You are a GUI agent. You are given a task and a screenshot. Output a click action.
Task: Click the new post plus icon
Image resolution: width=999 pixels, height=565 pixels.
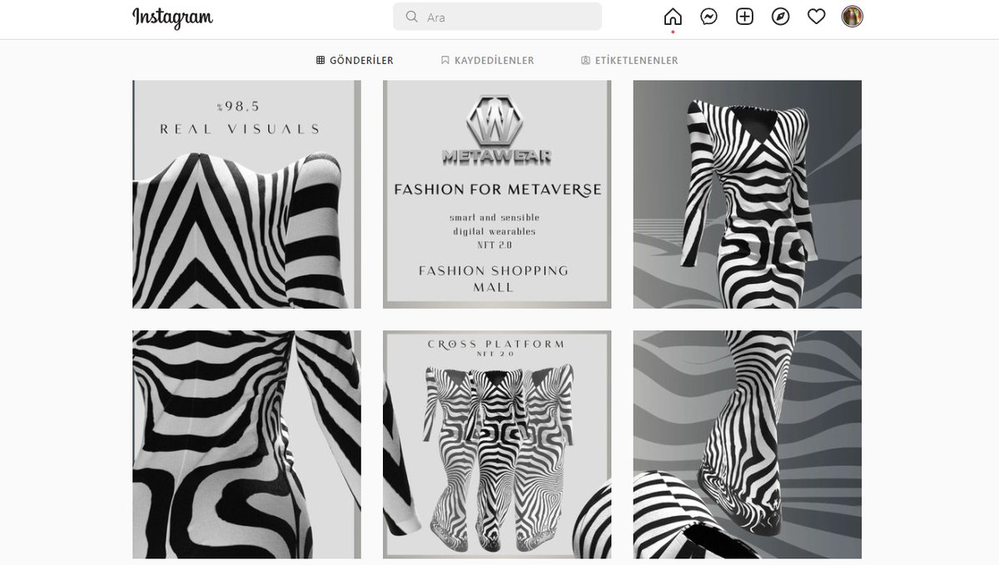click(x=744, y=15)
